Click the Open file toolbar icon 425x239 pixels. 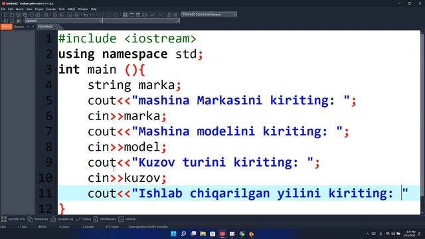click(12, 15)
